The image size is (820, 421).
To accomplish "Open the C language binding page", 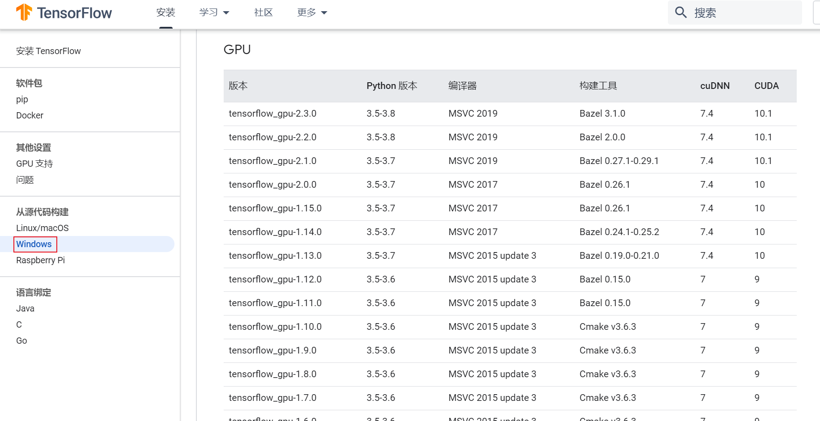I will click(19, 324).
